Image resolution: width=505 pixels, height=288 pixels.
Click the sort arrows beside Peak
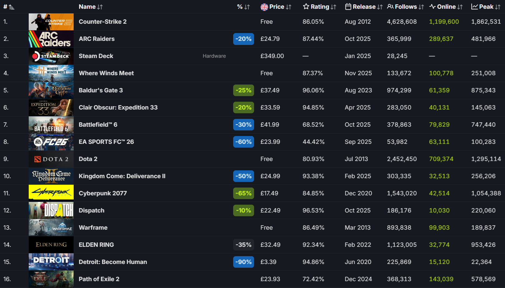(x=498, y=7)
